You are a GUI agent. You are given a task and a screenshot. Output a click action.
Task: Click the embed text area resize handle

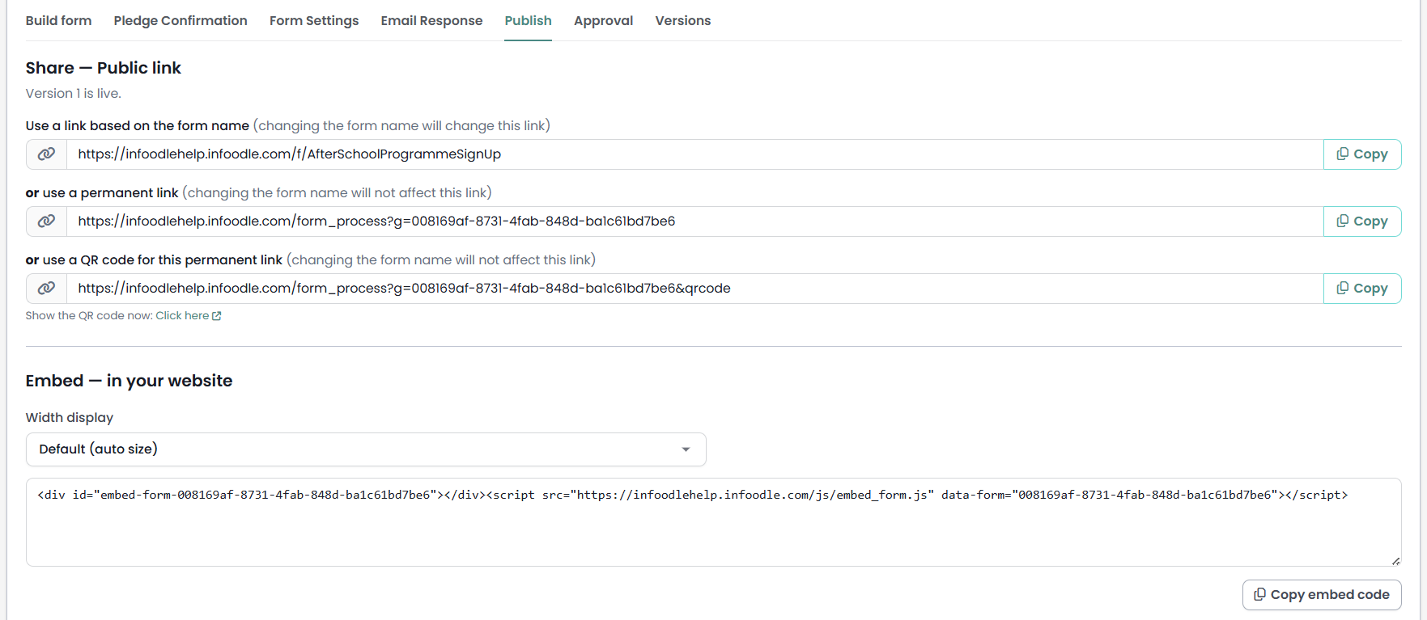pyautogui.click(x=1395, y=561)
